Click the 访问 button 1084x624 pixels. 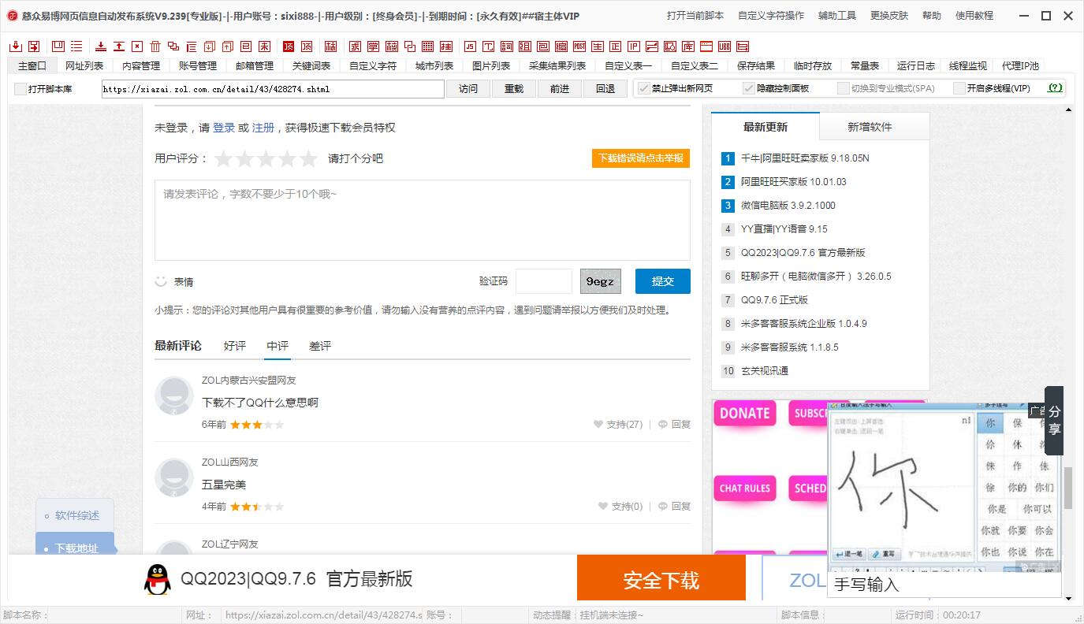(x=468, y=89)
